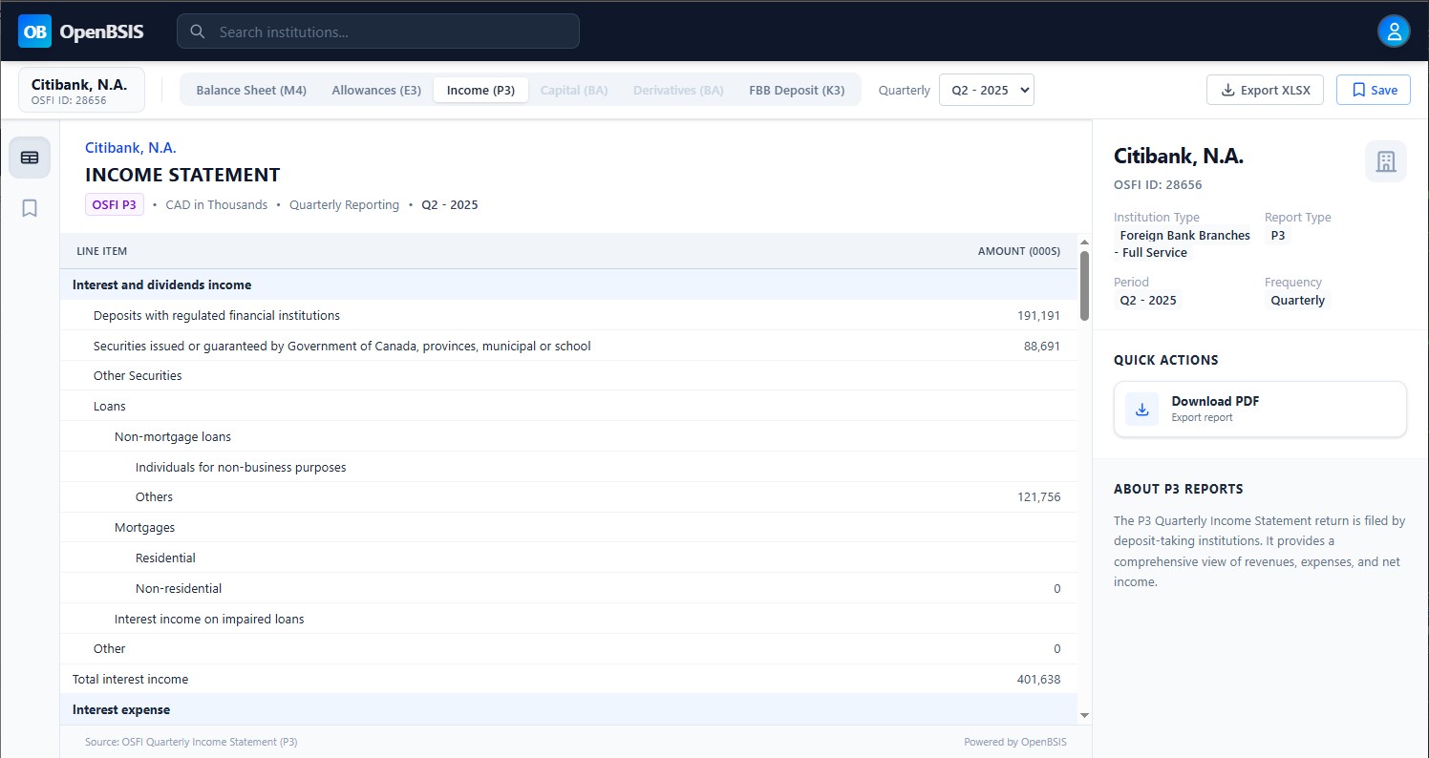Select the Income (P3) tab

coord(480,90)
